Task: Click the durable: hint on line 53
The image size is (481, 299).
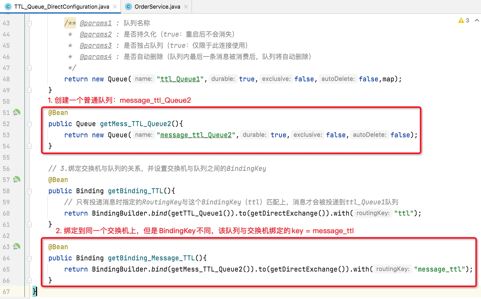Action: pyautogui.click(x=254, y=135)
